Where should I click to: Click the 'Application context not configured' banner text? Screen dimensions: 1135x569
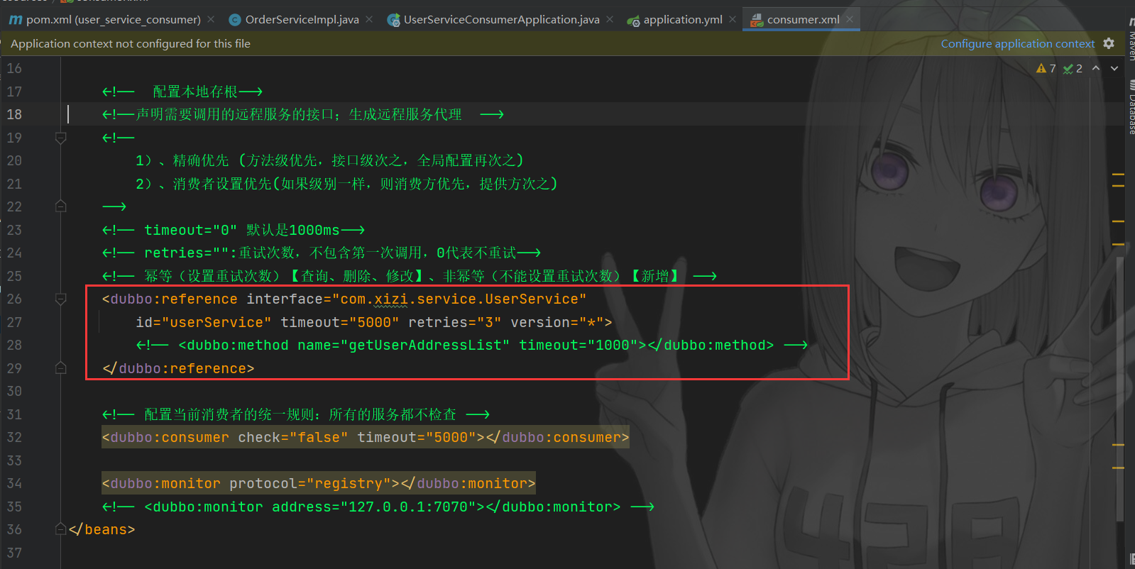point(131,44)
